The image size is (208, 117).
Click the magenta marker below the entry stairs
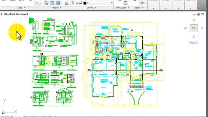click(x=132, y=91)
